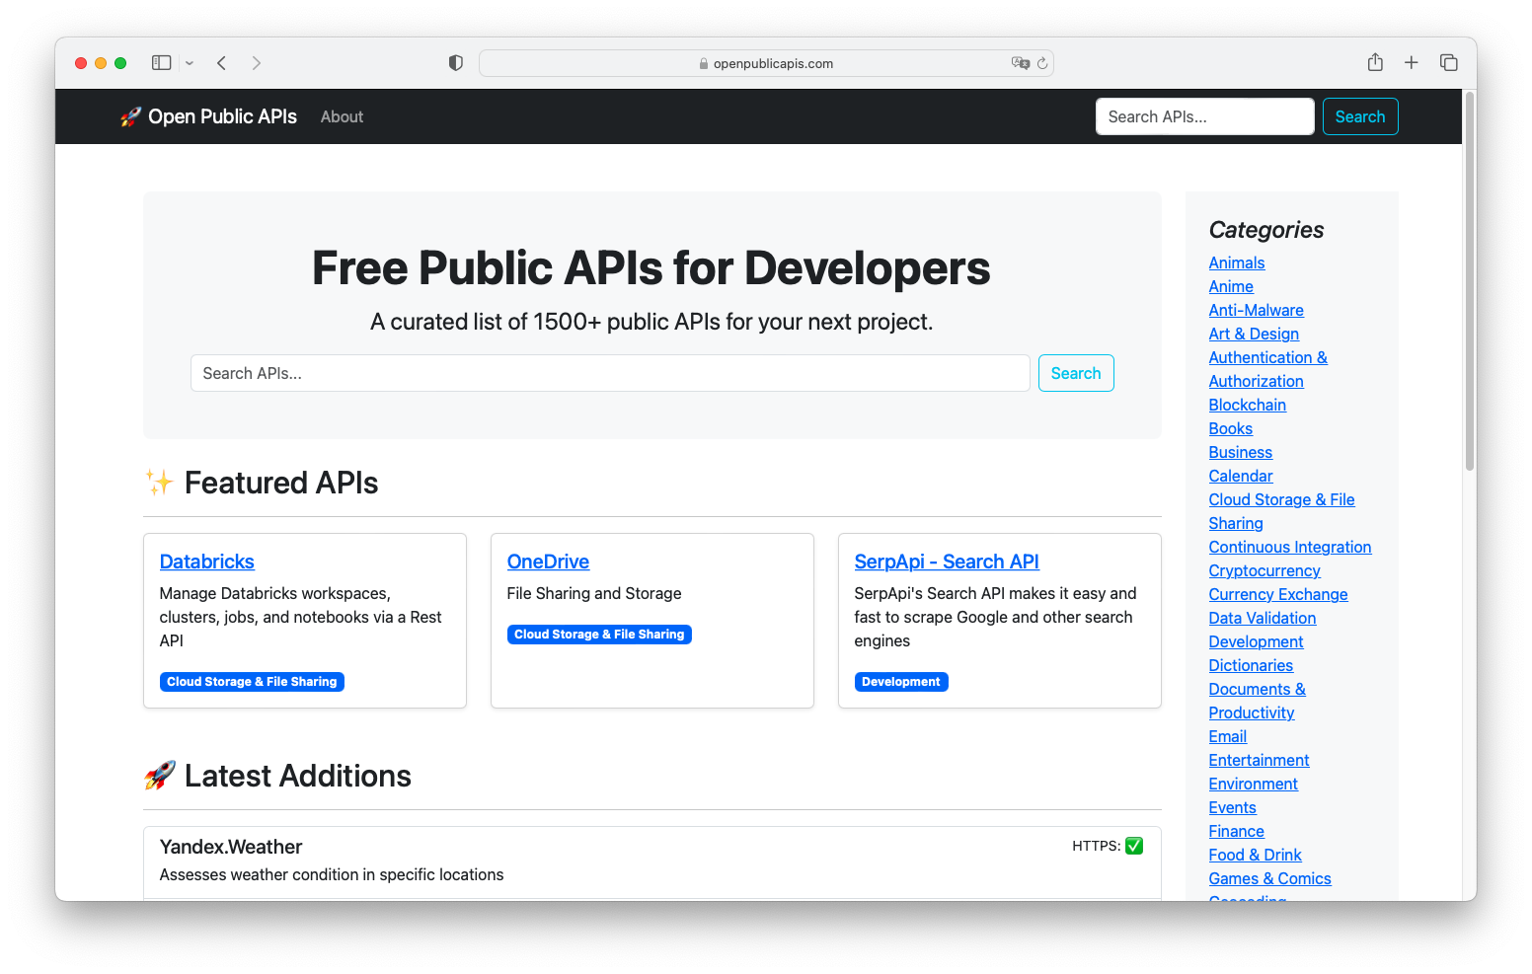Reload the page using the refresh icon
Viewport: 1532px width, 974px height.
click(1042, 63)
